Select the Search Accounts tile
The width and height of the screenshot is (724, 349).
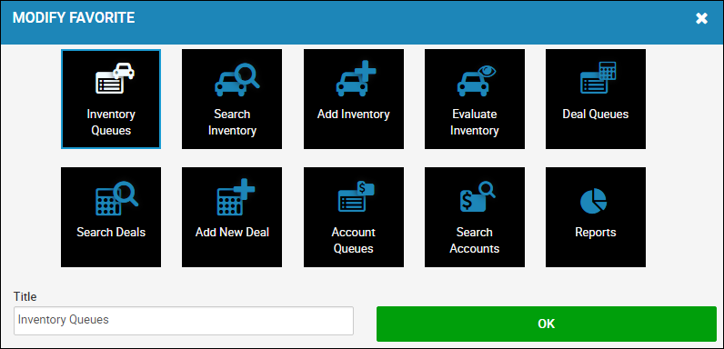tap(475, 217)
